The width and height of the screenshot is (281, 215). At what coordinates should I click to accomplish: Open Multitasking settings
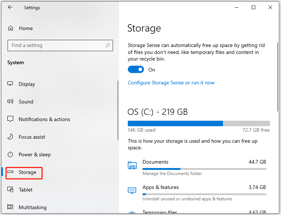click(x=33, y=207)
